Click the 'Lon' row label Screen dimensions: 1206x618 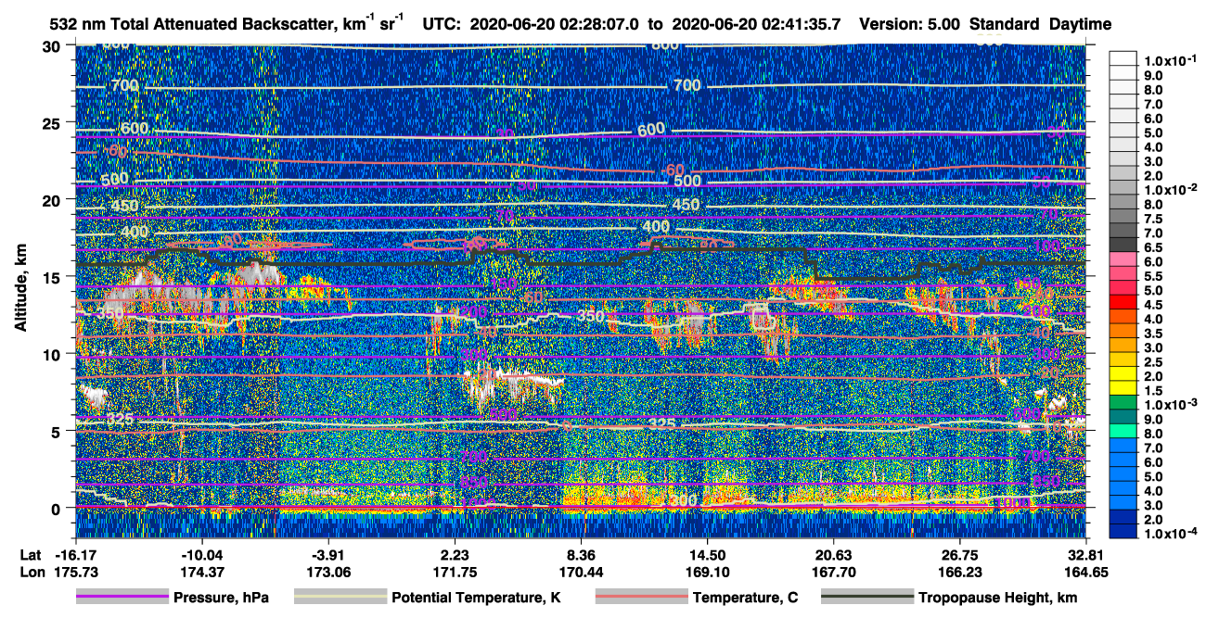pos(32,573)
